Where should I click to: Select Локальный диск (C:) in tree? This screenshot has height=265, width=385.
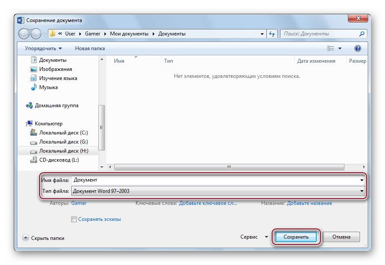[x=63, y=133]
